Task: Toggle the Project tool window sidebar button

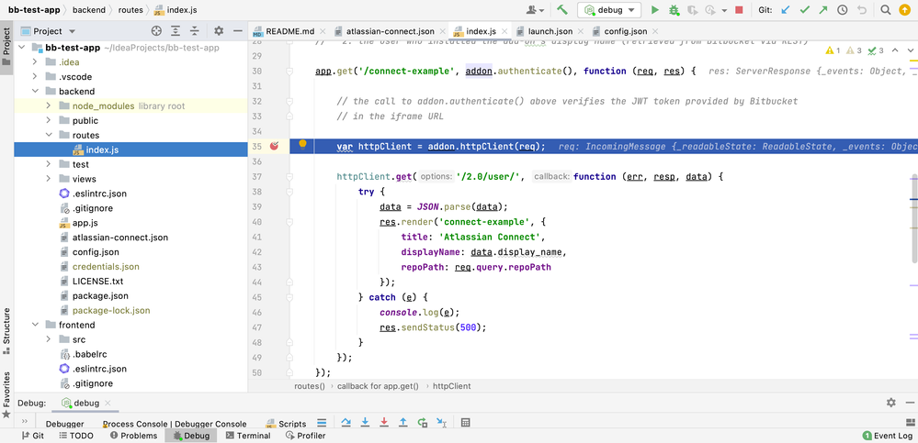Action: tap(6, 41)
